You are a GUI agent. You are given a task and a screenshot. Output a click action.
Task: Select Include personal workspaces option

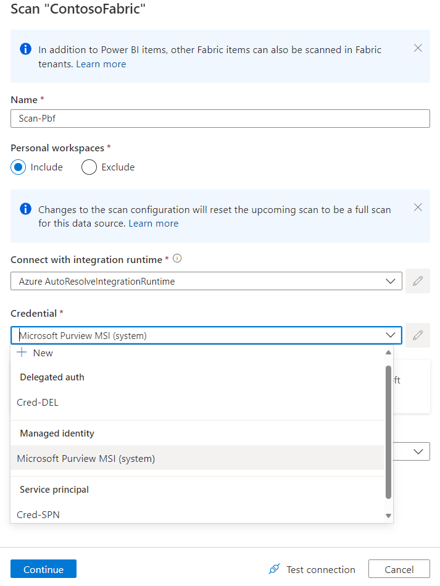(x=19, y=167)
